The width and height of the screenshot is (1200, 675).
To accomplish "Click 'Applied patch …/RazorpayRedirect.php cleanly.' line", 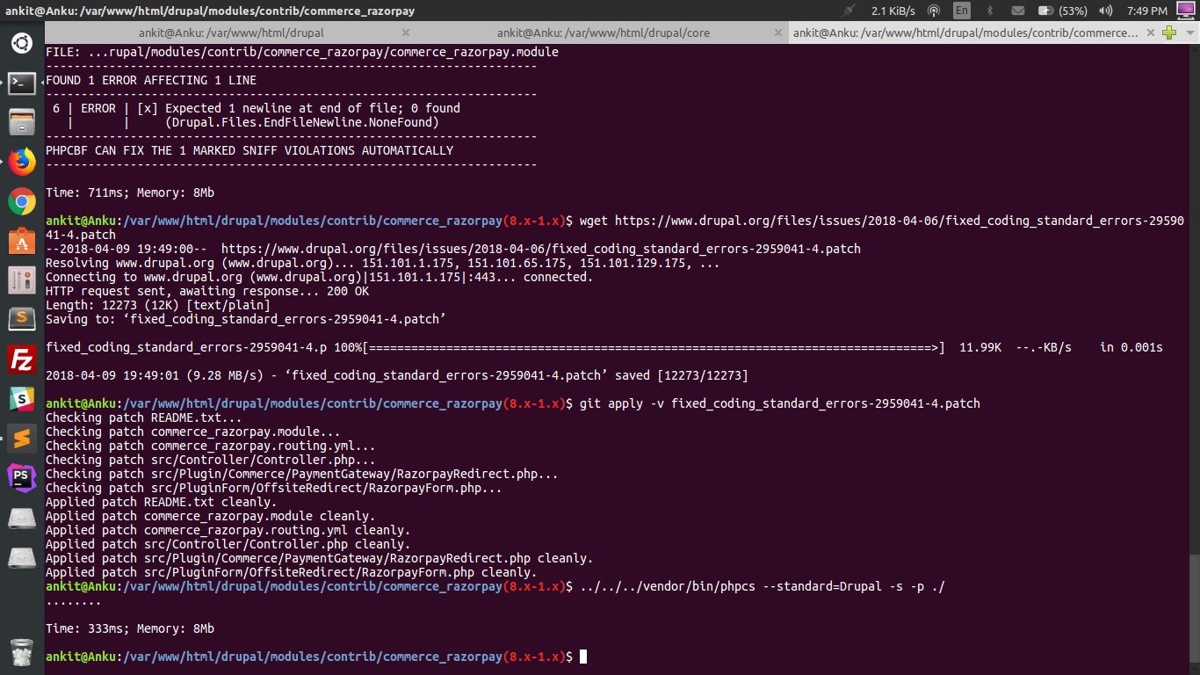I will coord(320,558).
